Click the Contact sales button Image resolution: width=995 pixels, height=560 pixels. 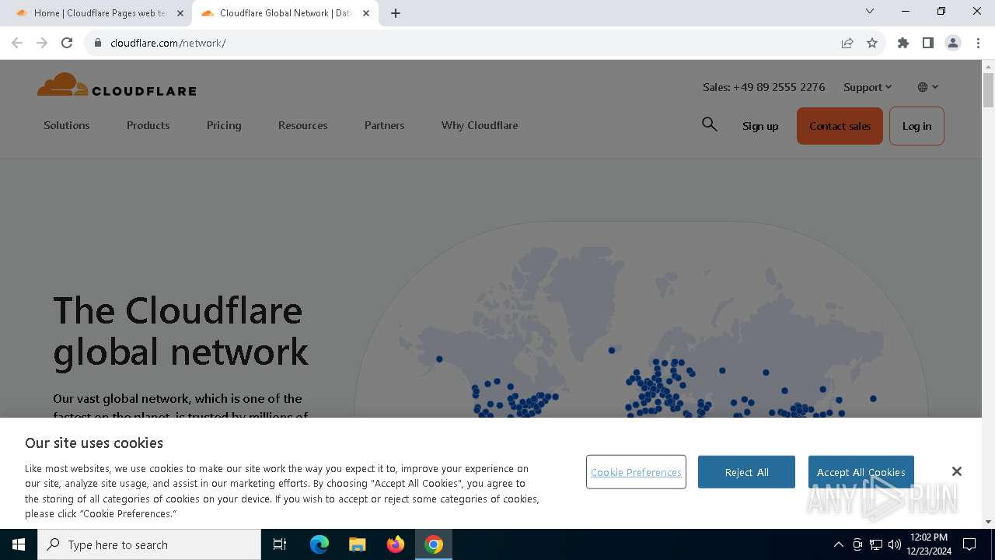(x=840, y=126)
